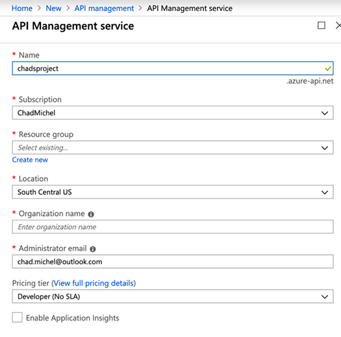This screenshot has width=341, height=337.
Task: Enable Application Insights checkbox
Action: [x=17, y=318]
